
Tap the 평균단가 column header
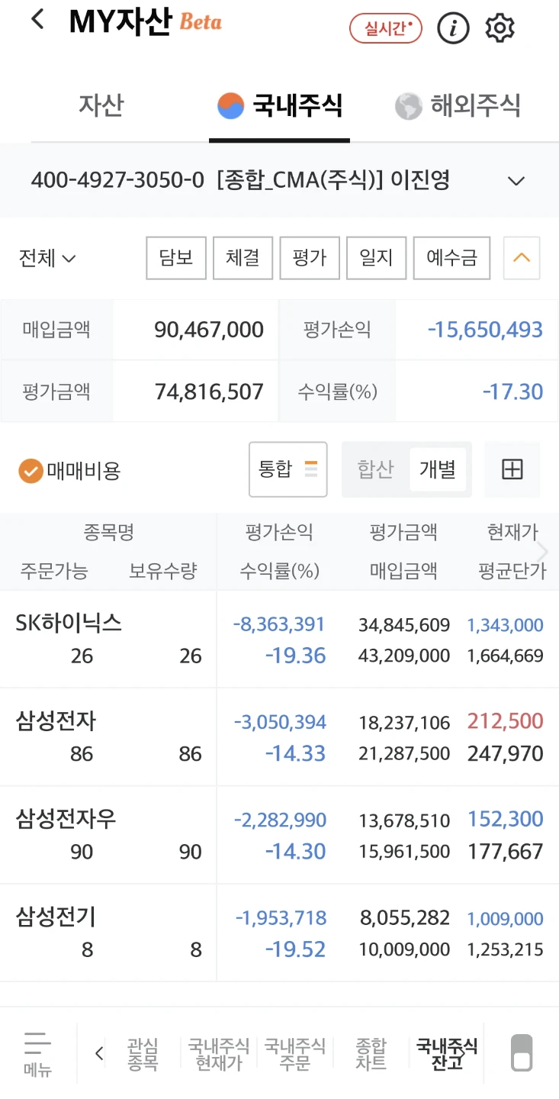[x=512, y=571]
